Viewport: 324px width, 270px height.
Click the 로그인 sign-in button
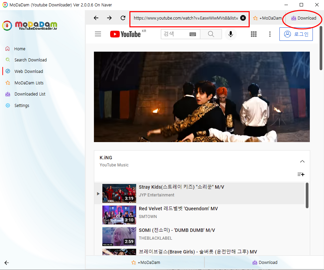pyautogui.click(x=296, y=34)
